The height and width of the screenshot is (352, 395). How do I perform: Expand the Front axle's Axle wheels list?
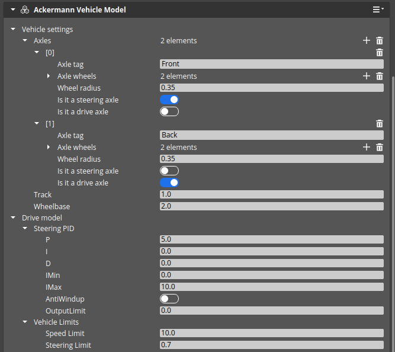49,76
